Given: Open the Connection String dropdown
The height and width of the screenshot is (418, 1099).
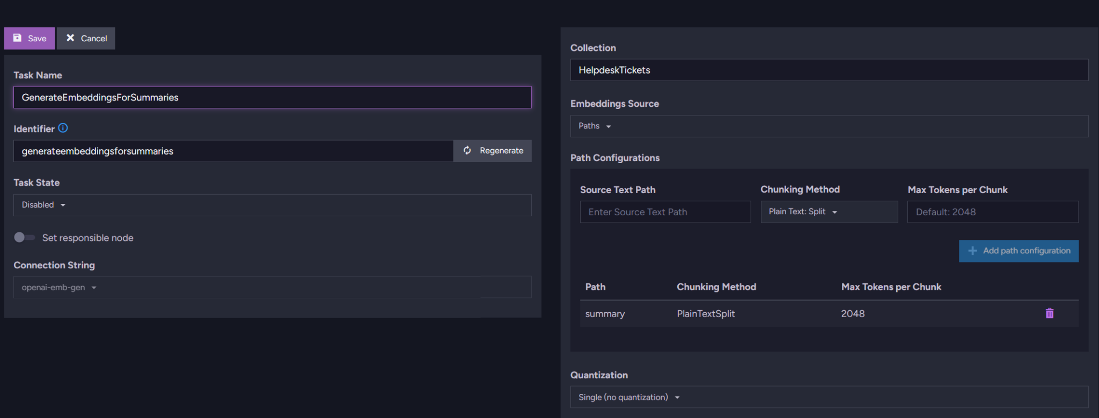Looking at the screenshot, I should [x=272, y=287].
